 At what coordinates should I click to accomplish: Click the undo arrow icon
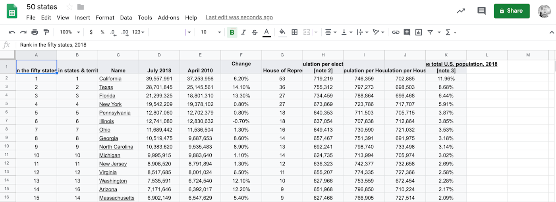pos(12,32)
